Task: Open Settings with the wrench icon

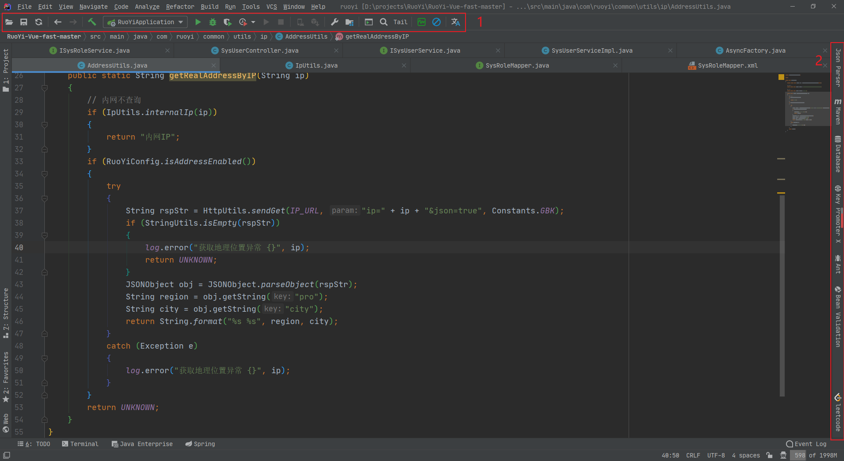Action: pos(335,22)
